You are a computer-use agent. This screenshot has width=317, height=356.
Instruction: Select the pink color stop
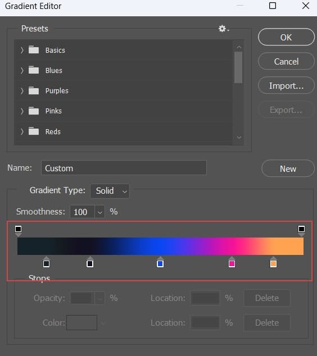click(232, 262)
